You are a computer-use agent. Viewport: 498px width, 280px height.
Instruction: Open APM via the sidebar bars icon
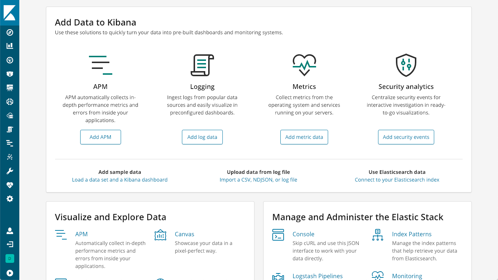point(10,143)
